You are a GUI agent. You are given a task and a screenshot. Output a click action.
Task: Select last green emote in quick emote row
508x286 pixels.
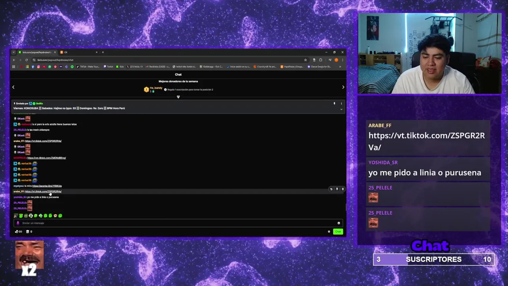point(60,216)
